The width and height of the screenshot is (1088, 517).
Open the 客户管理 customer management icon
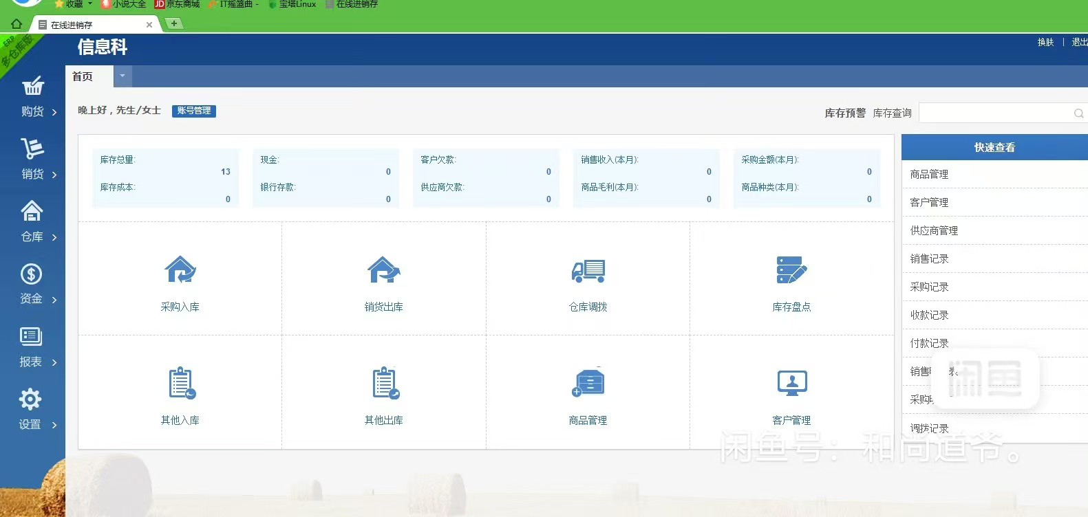pyautogui.click(x=791, y=382)
